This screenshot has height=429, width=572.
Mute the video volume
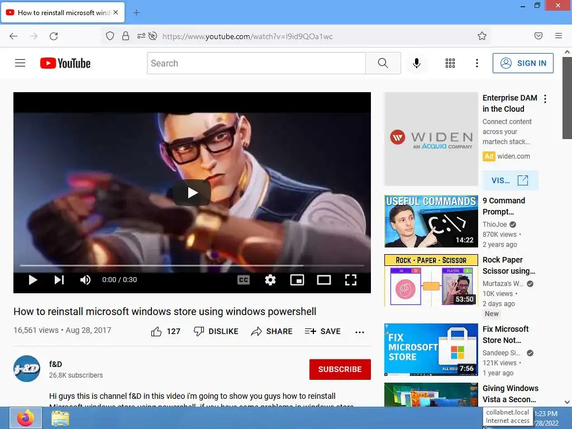click(x=85, y=280)
